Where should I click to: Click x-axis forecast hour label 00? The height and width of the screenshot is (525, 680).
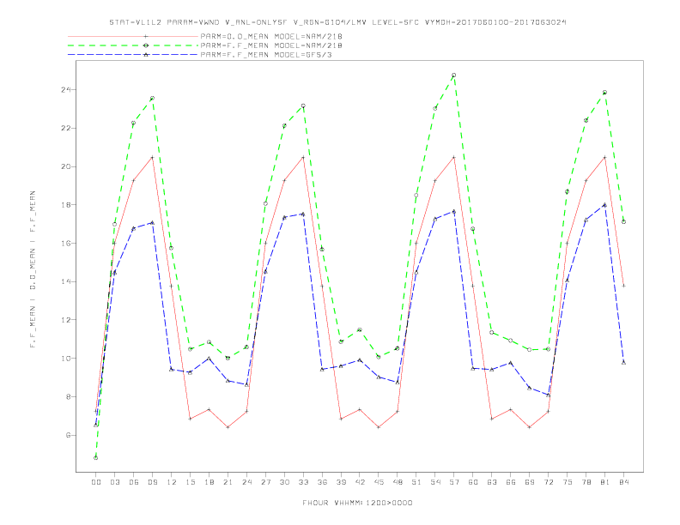(x=96, y=482)
